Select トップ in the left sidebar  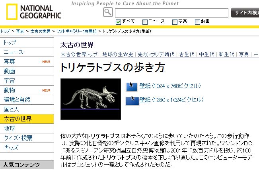point(27,43)
